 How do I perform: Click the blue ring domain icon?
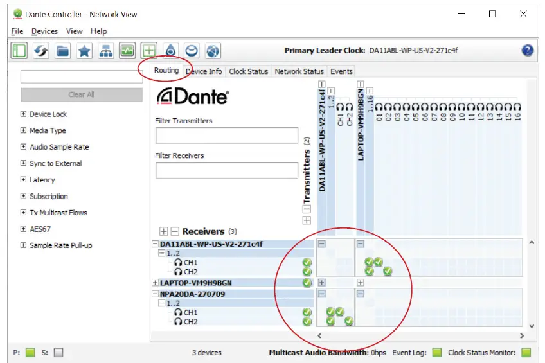click(x=192, y=51)
